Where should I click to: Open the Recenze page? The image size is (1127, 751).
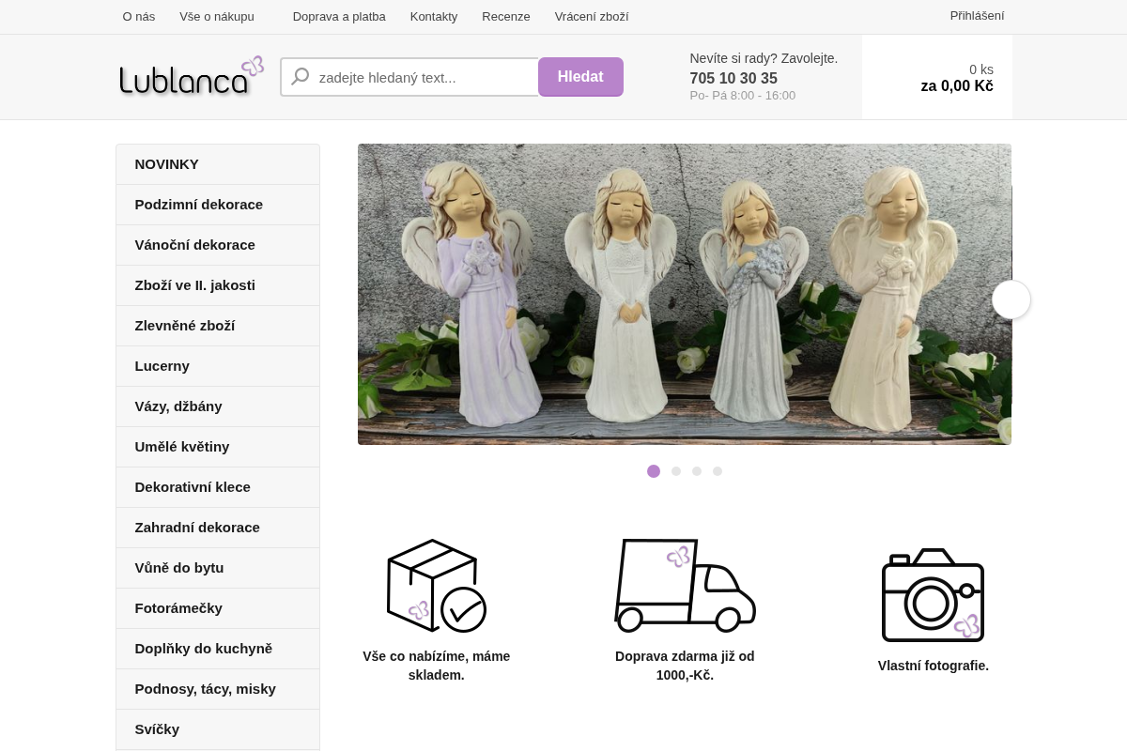pos(506,16)
